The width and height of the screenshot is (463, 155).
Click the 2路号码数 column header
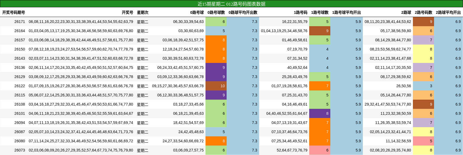tap(423, 12)
